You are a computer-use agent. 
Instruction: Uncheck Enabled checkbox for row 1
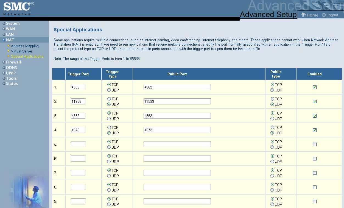[315, 87]
